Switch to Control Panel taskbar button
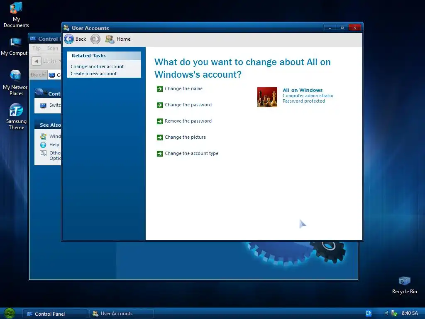This screenshot has height=319, width=425. click(55, 314)
